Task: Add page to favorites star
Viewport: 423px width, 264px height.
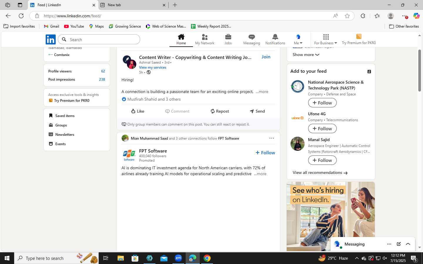Action: tap(347, 16)
